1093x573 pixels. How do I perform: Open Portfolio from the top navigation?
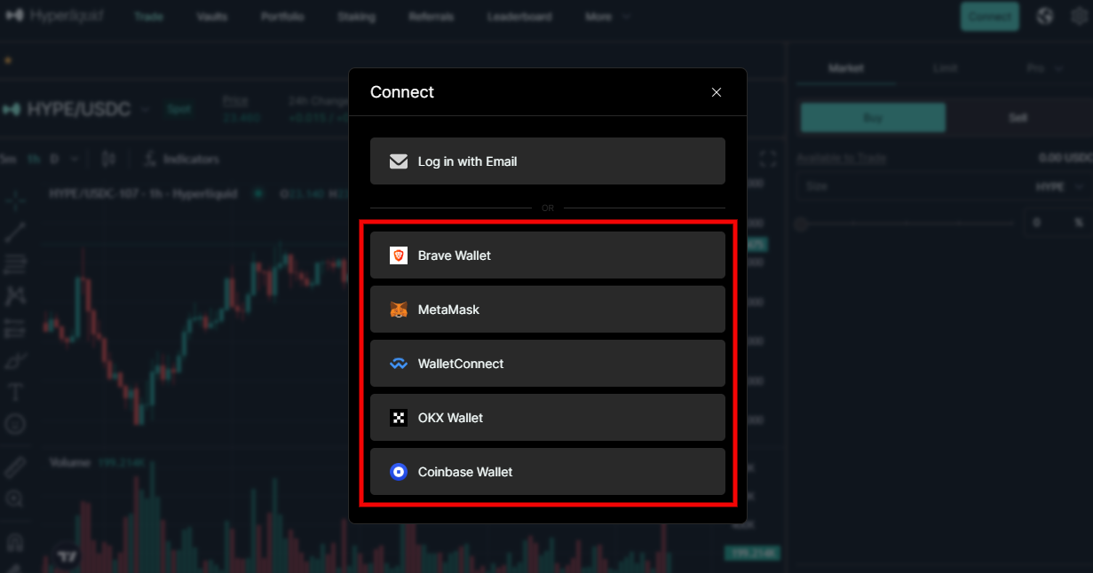coord(282,17)
